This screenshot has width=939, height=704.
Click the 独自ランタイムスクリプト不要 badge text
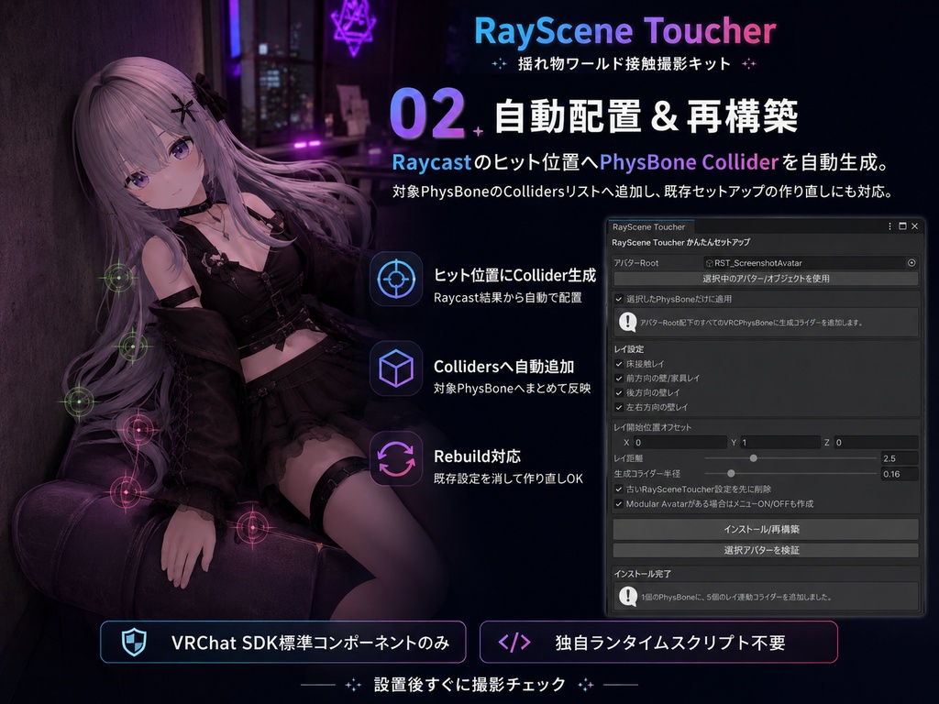click(x=670, y=643)
